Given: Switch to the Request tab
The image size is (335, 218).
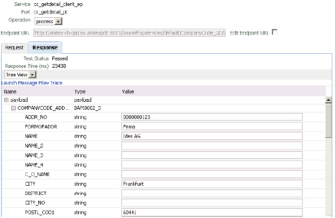Looking at the screenshot, I should [x=15, y=47].
